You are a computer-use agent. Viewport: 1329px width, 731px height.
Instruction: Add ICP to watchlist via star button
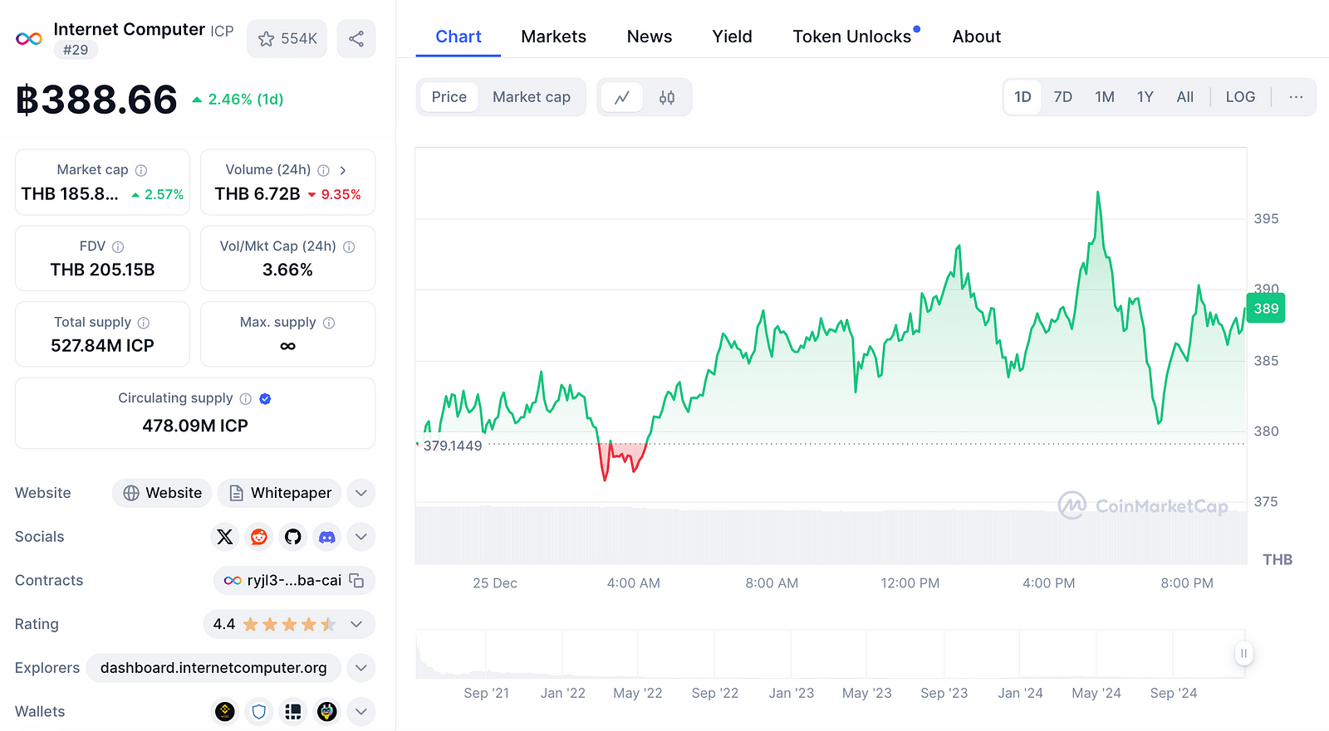click(x=287, y=39)
